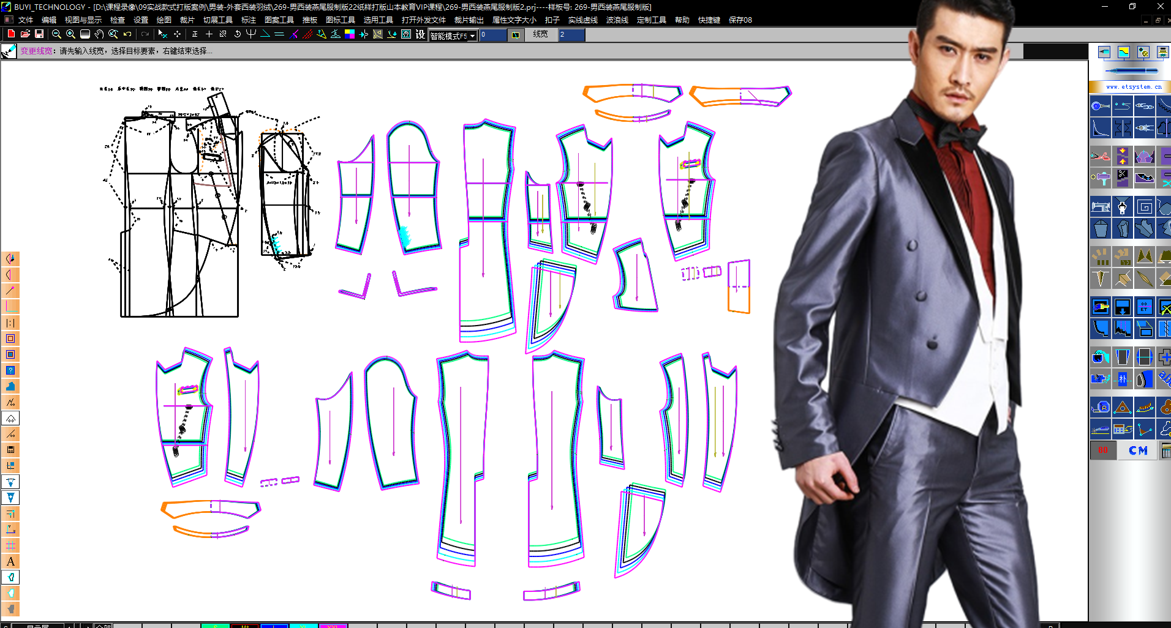Click the blue question mark icon
The image size is (1171, 628).
[x=10, y=370]
